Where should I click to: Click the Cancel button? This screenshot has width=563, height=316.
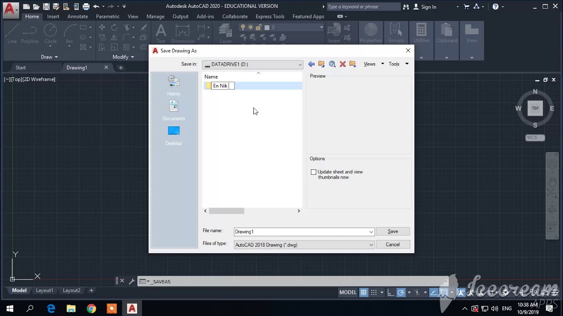(393, 244)
